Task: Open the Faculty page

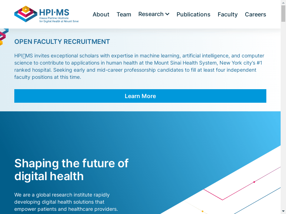Action: coord(228,14)
